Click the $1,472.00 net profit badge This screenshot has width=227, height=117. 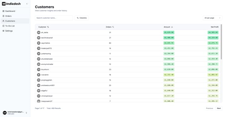point(213,80)
